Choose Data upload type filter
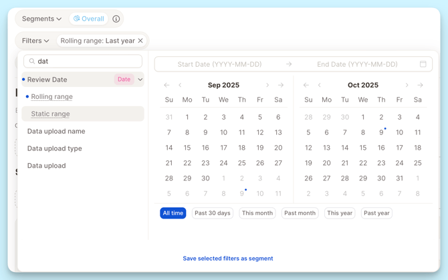The image size is (448, 280). click(54, 148)
